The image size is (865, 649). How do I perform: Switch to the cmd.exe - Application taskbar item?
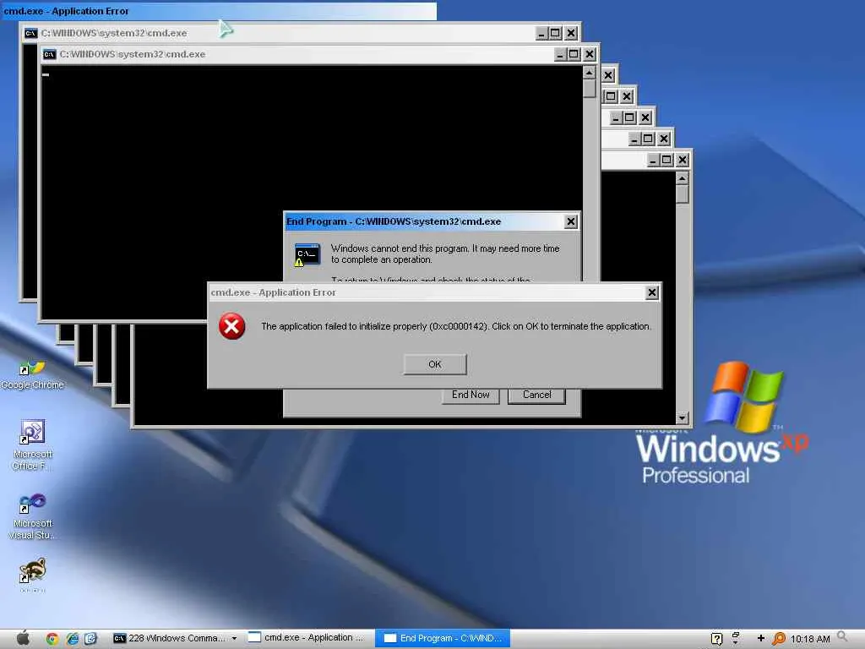[x=307, y=638]
